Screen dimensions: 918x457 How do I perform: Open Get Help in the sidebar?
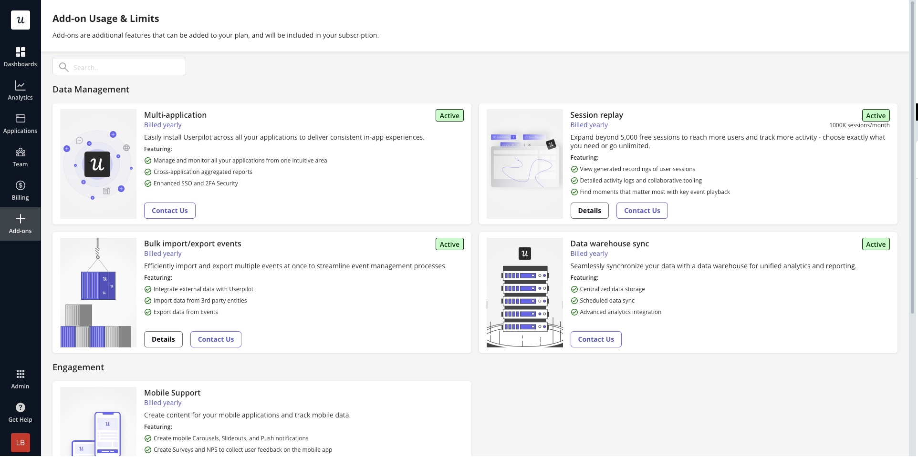[20, 413]
